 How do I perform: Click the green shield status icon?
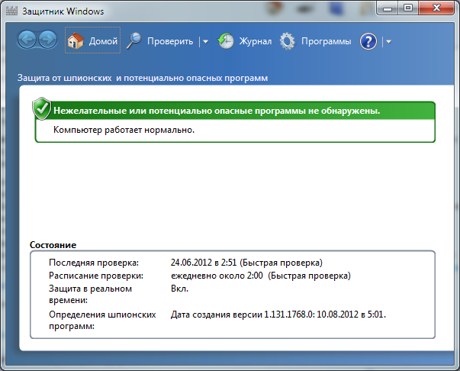point(42,108)
